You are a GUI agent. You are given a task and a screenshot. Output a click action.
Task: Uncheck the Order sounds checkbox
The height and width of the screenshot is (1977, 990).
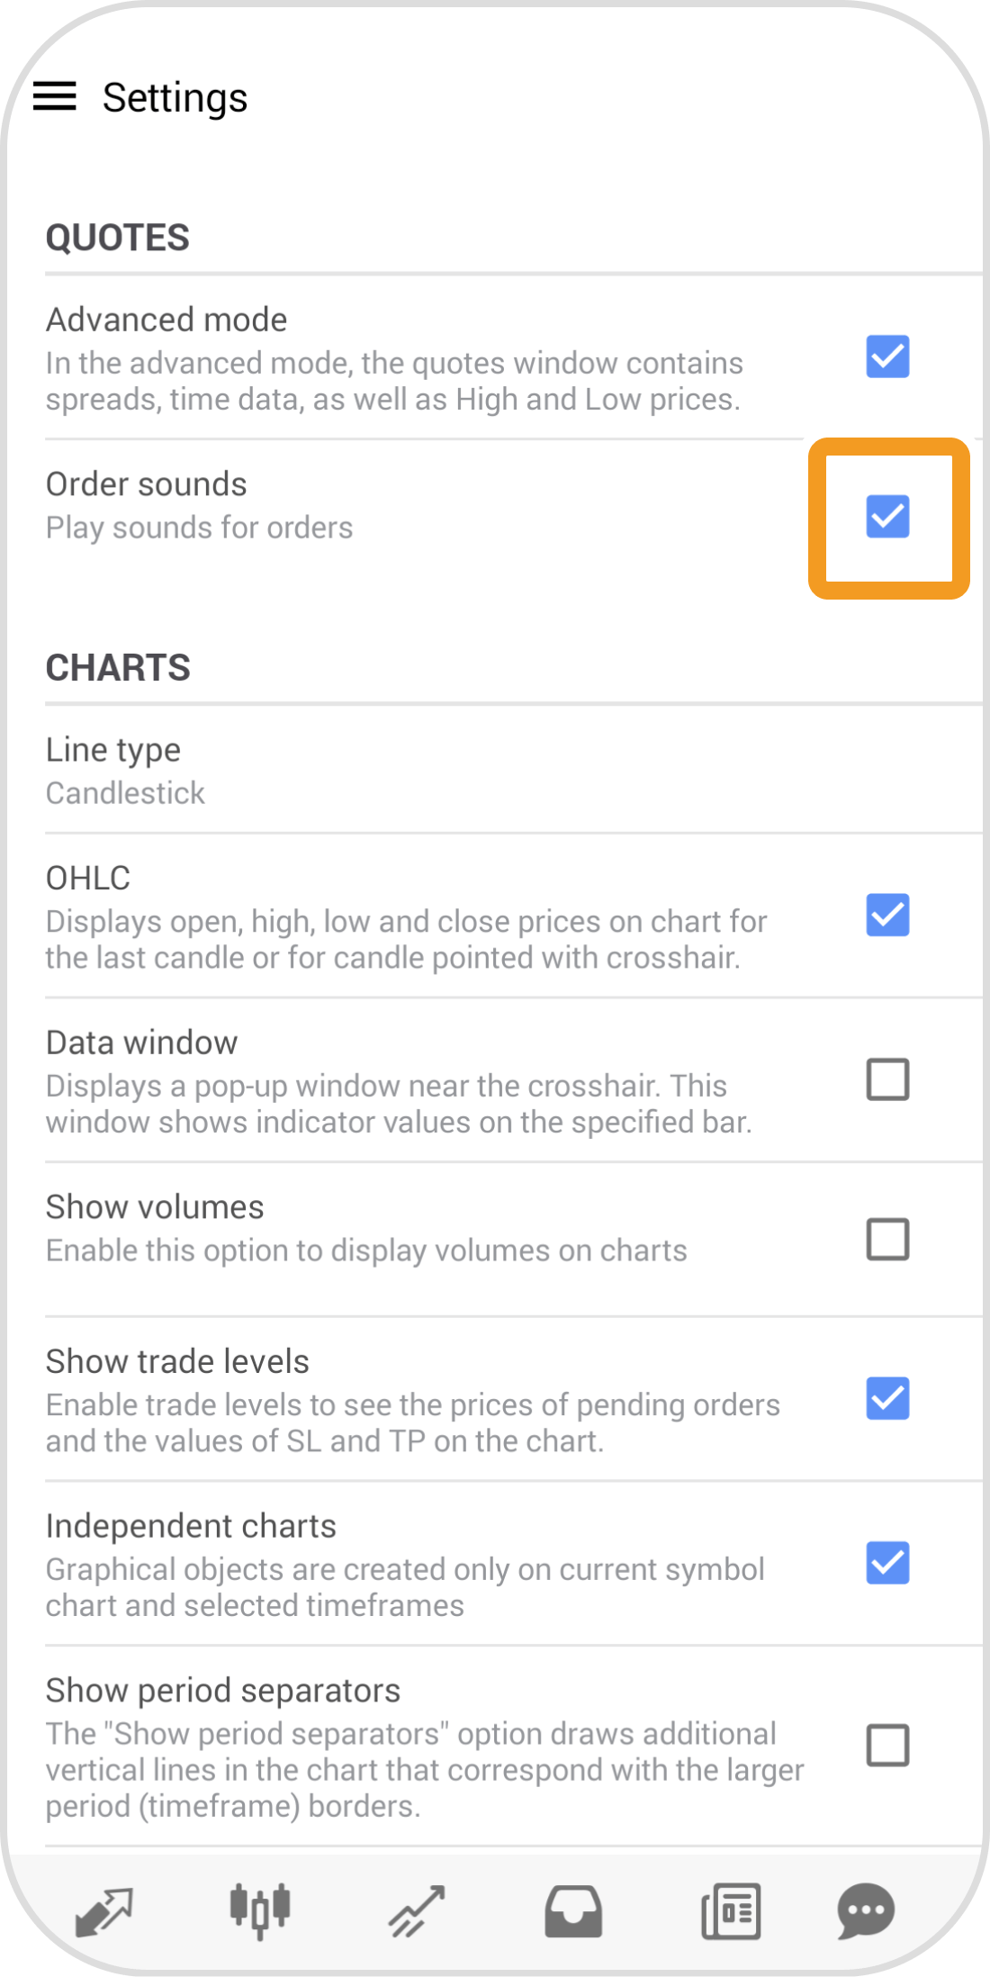(x=887, y=517)
